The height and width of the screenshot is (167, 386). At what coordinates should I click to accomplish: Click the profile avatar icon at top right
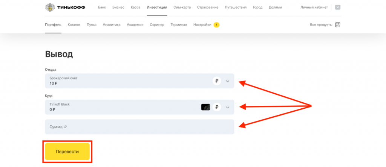[337, 7]
